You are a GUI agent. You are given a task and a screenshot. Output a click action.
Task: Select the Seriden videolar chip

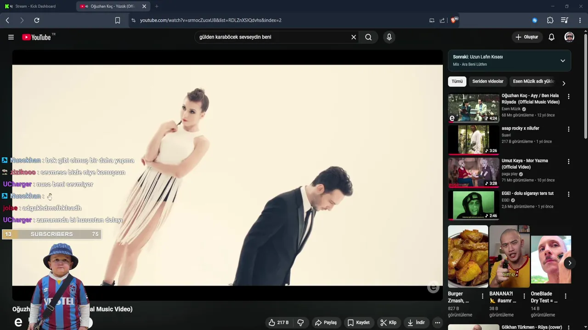[x=488, y=81]
